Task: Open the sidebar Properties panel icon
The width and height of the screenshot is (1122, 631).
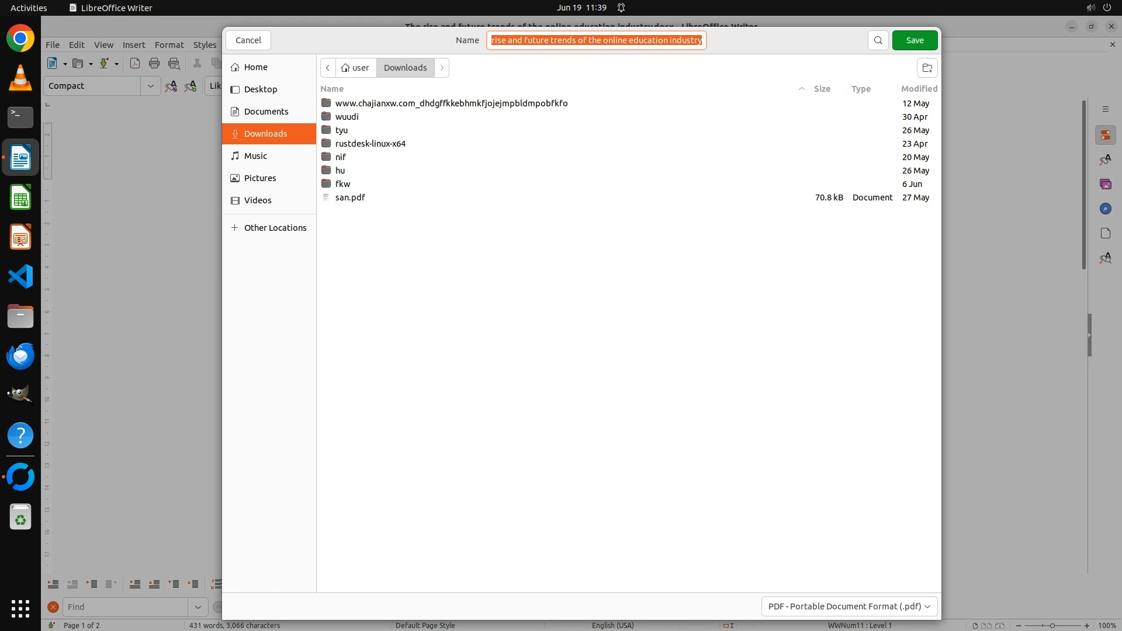Action: tap(1105, 136)
